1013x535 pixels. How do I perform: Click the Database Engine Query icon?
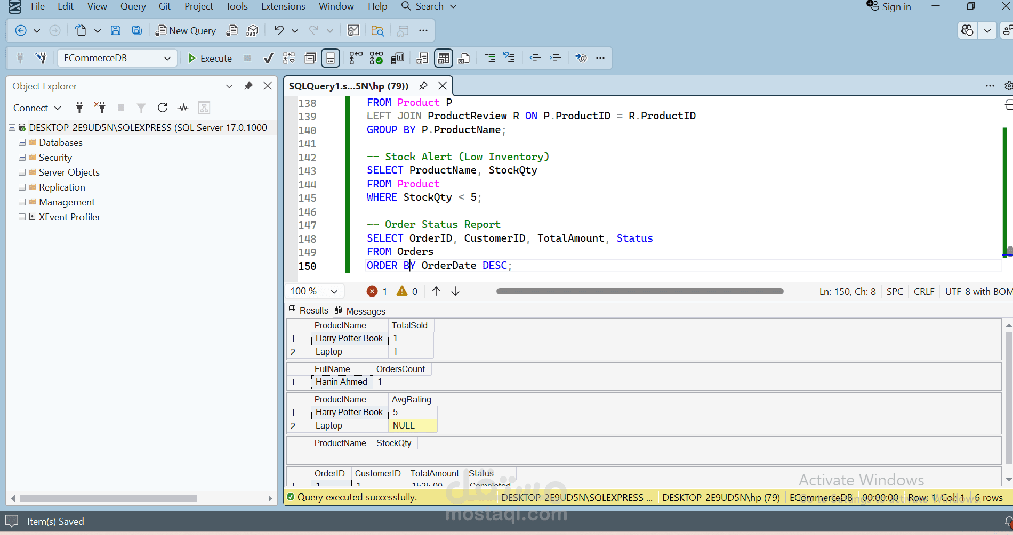232,30
